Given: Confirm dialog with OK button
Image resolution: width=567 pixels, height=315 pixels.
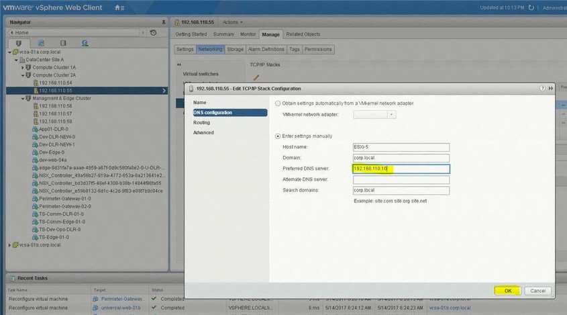Looking at the screenshot, I should [508, 291].
